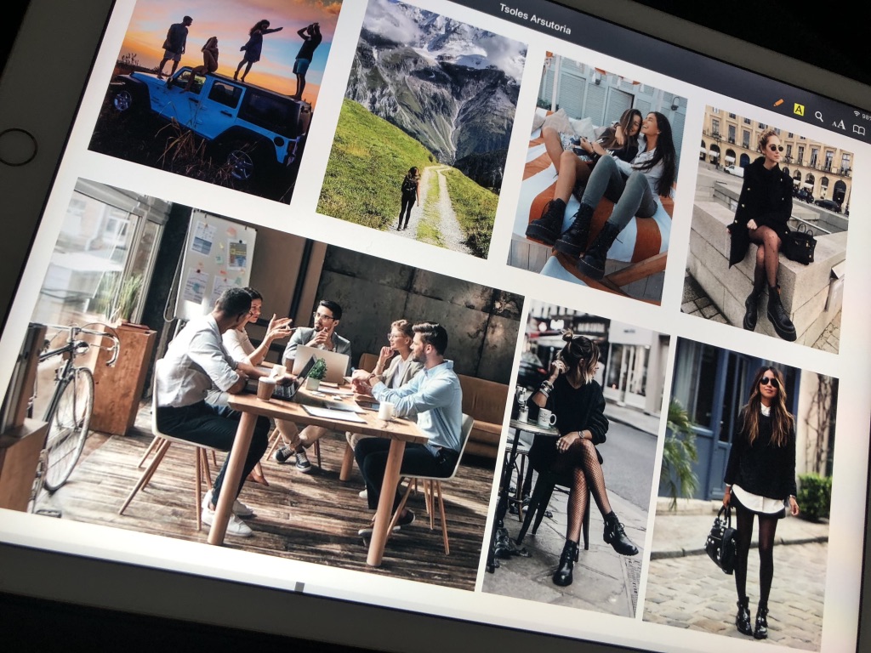This screenshot has width=871, height=653.
Task: Open the mountain trail hiker photo
Action: 420,130
